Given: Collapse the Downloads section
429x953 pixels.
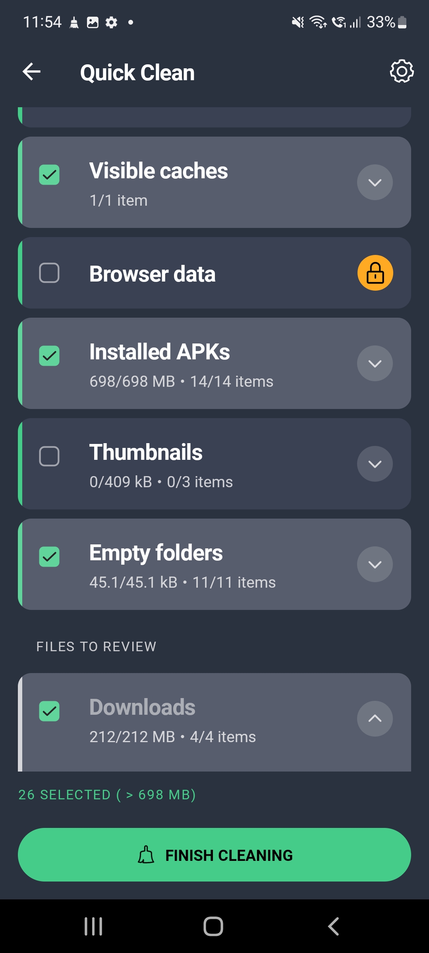Looking at the screenshot, I should [375, 718].
